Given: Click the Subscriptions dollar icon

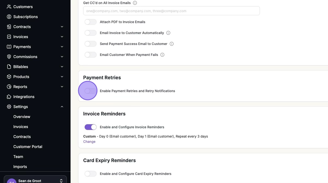Looking at the screenshot, I should click(x=9, y=17).
